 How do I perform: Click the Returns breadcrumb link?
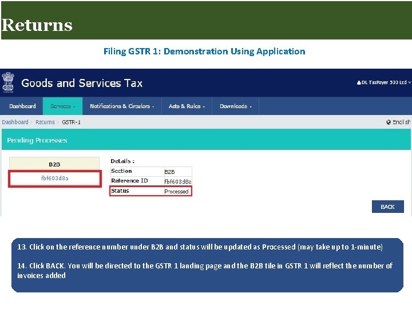(45, 122)
